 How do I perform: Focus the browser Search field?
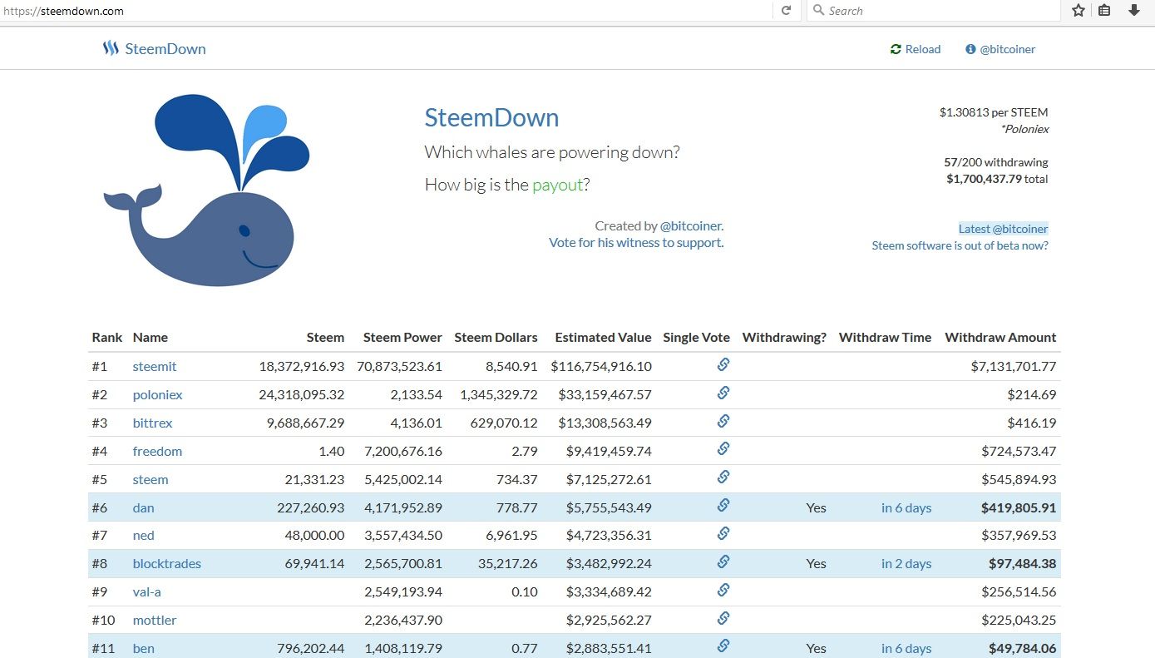[x=933, y=11]
